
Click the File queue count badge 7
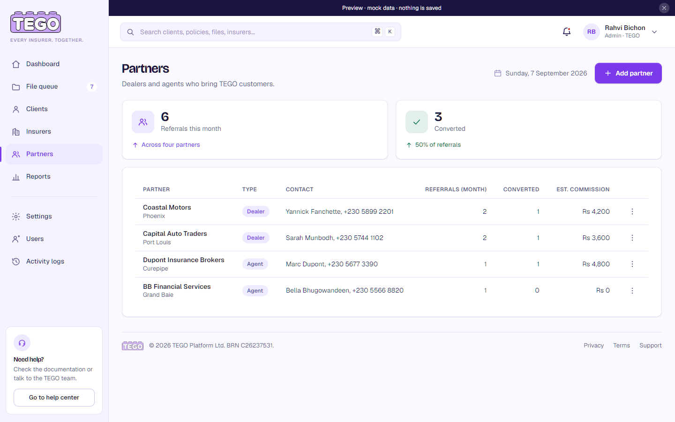point(92,87)
